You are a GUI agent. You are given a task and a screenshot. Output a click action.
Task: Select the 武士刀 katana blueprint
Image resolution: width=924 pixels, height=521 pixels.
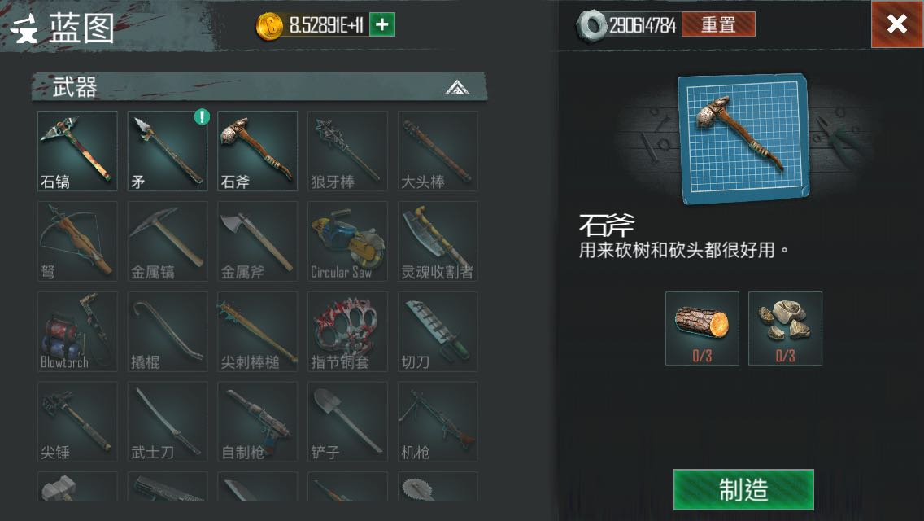[x=168, y=422]
